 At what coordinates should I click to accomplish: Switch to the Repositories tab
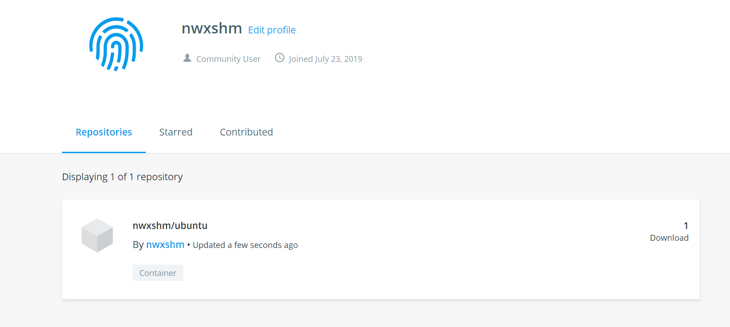click(x=104, y=132)
